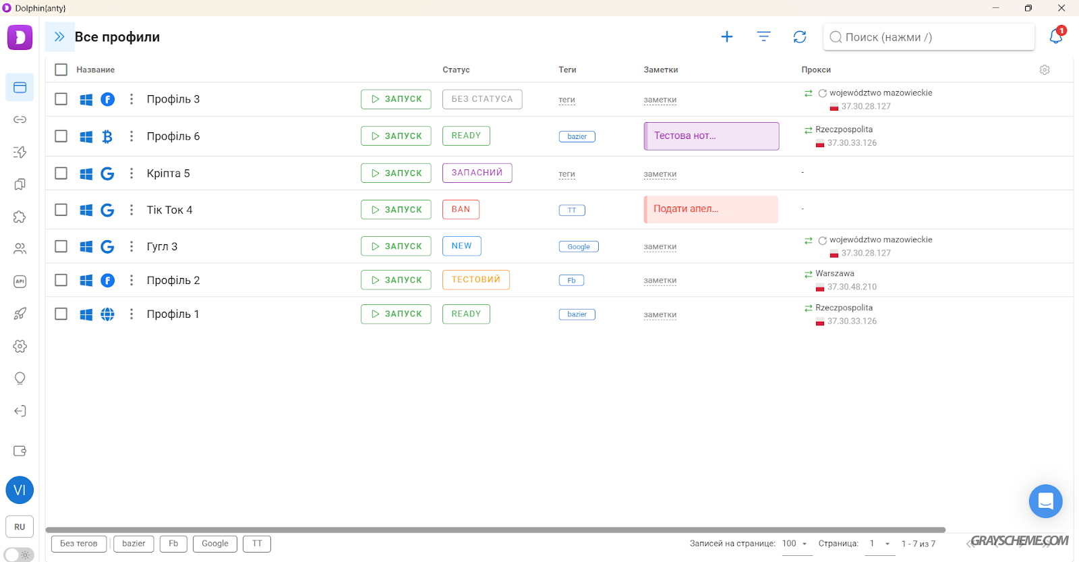
Task: Launch Кріпта 5 with ЗАПУСК button
Action: 396,173
